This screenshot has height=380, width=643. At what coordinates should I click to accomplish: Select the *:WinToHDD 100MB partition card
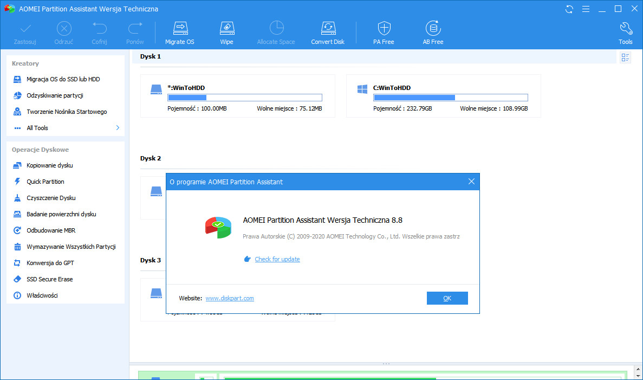click(x=238, y=96)
